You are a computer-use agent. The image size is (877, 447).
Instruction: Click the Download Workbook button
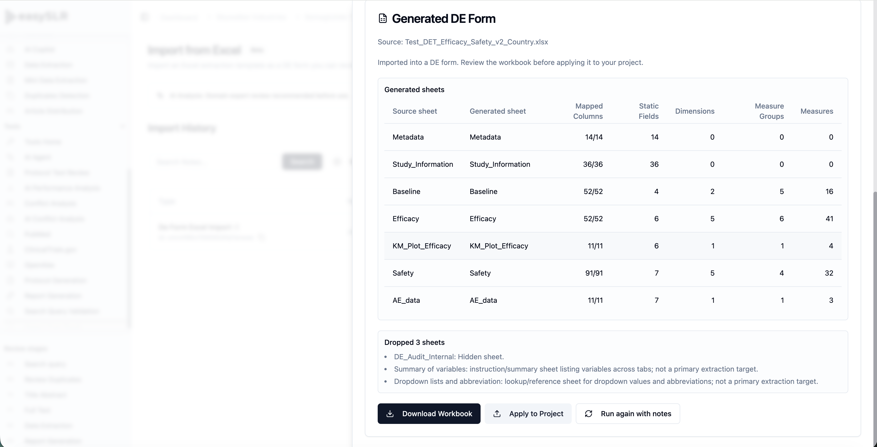tap(429, 413)
